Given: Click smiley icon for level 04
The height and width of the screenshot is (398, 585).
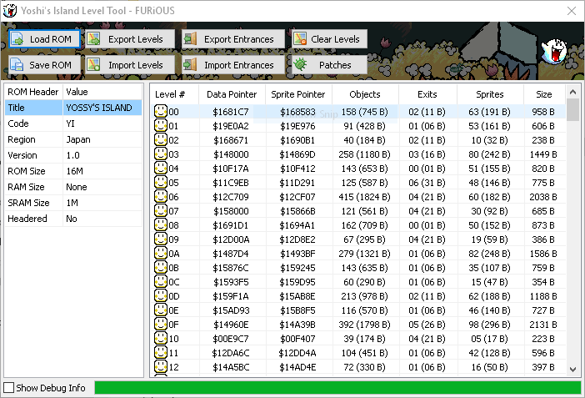Looking at the screenshot, I should coord(161,169).
